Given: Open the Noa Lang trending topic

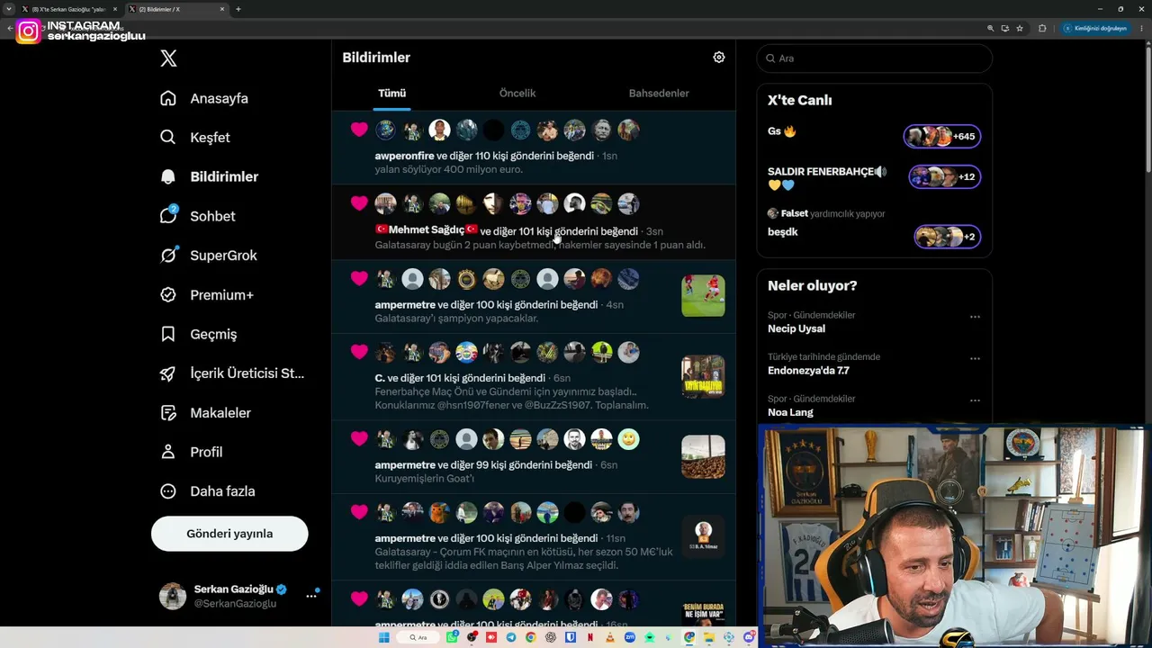Looking at the screenshot, I should tap(790, 412).
